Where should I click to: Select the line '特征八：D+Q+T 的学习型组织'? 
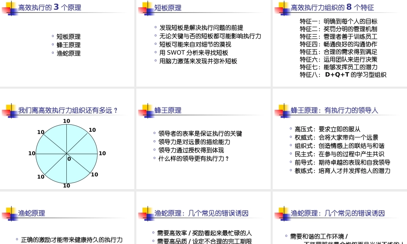coord(343,75)
